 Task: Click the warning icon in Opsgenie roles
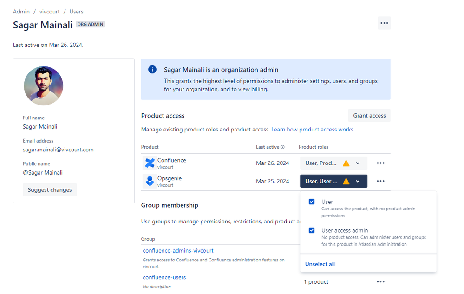[x=346, y=181]
